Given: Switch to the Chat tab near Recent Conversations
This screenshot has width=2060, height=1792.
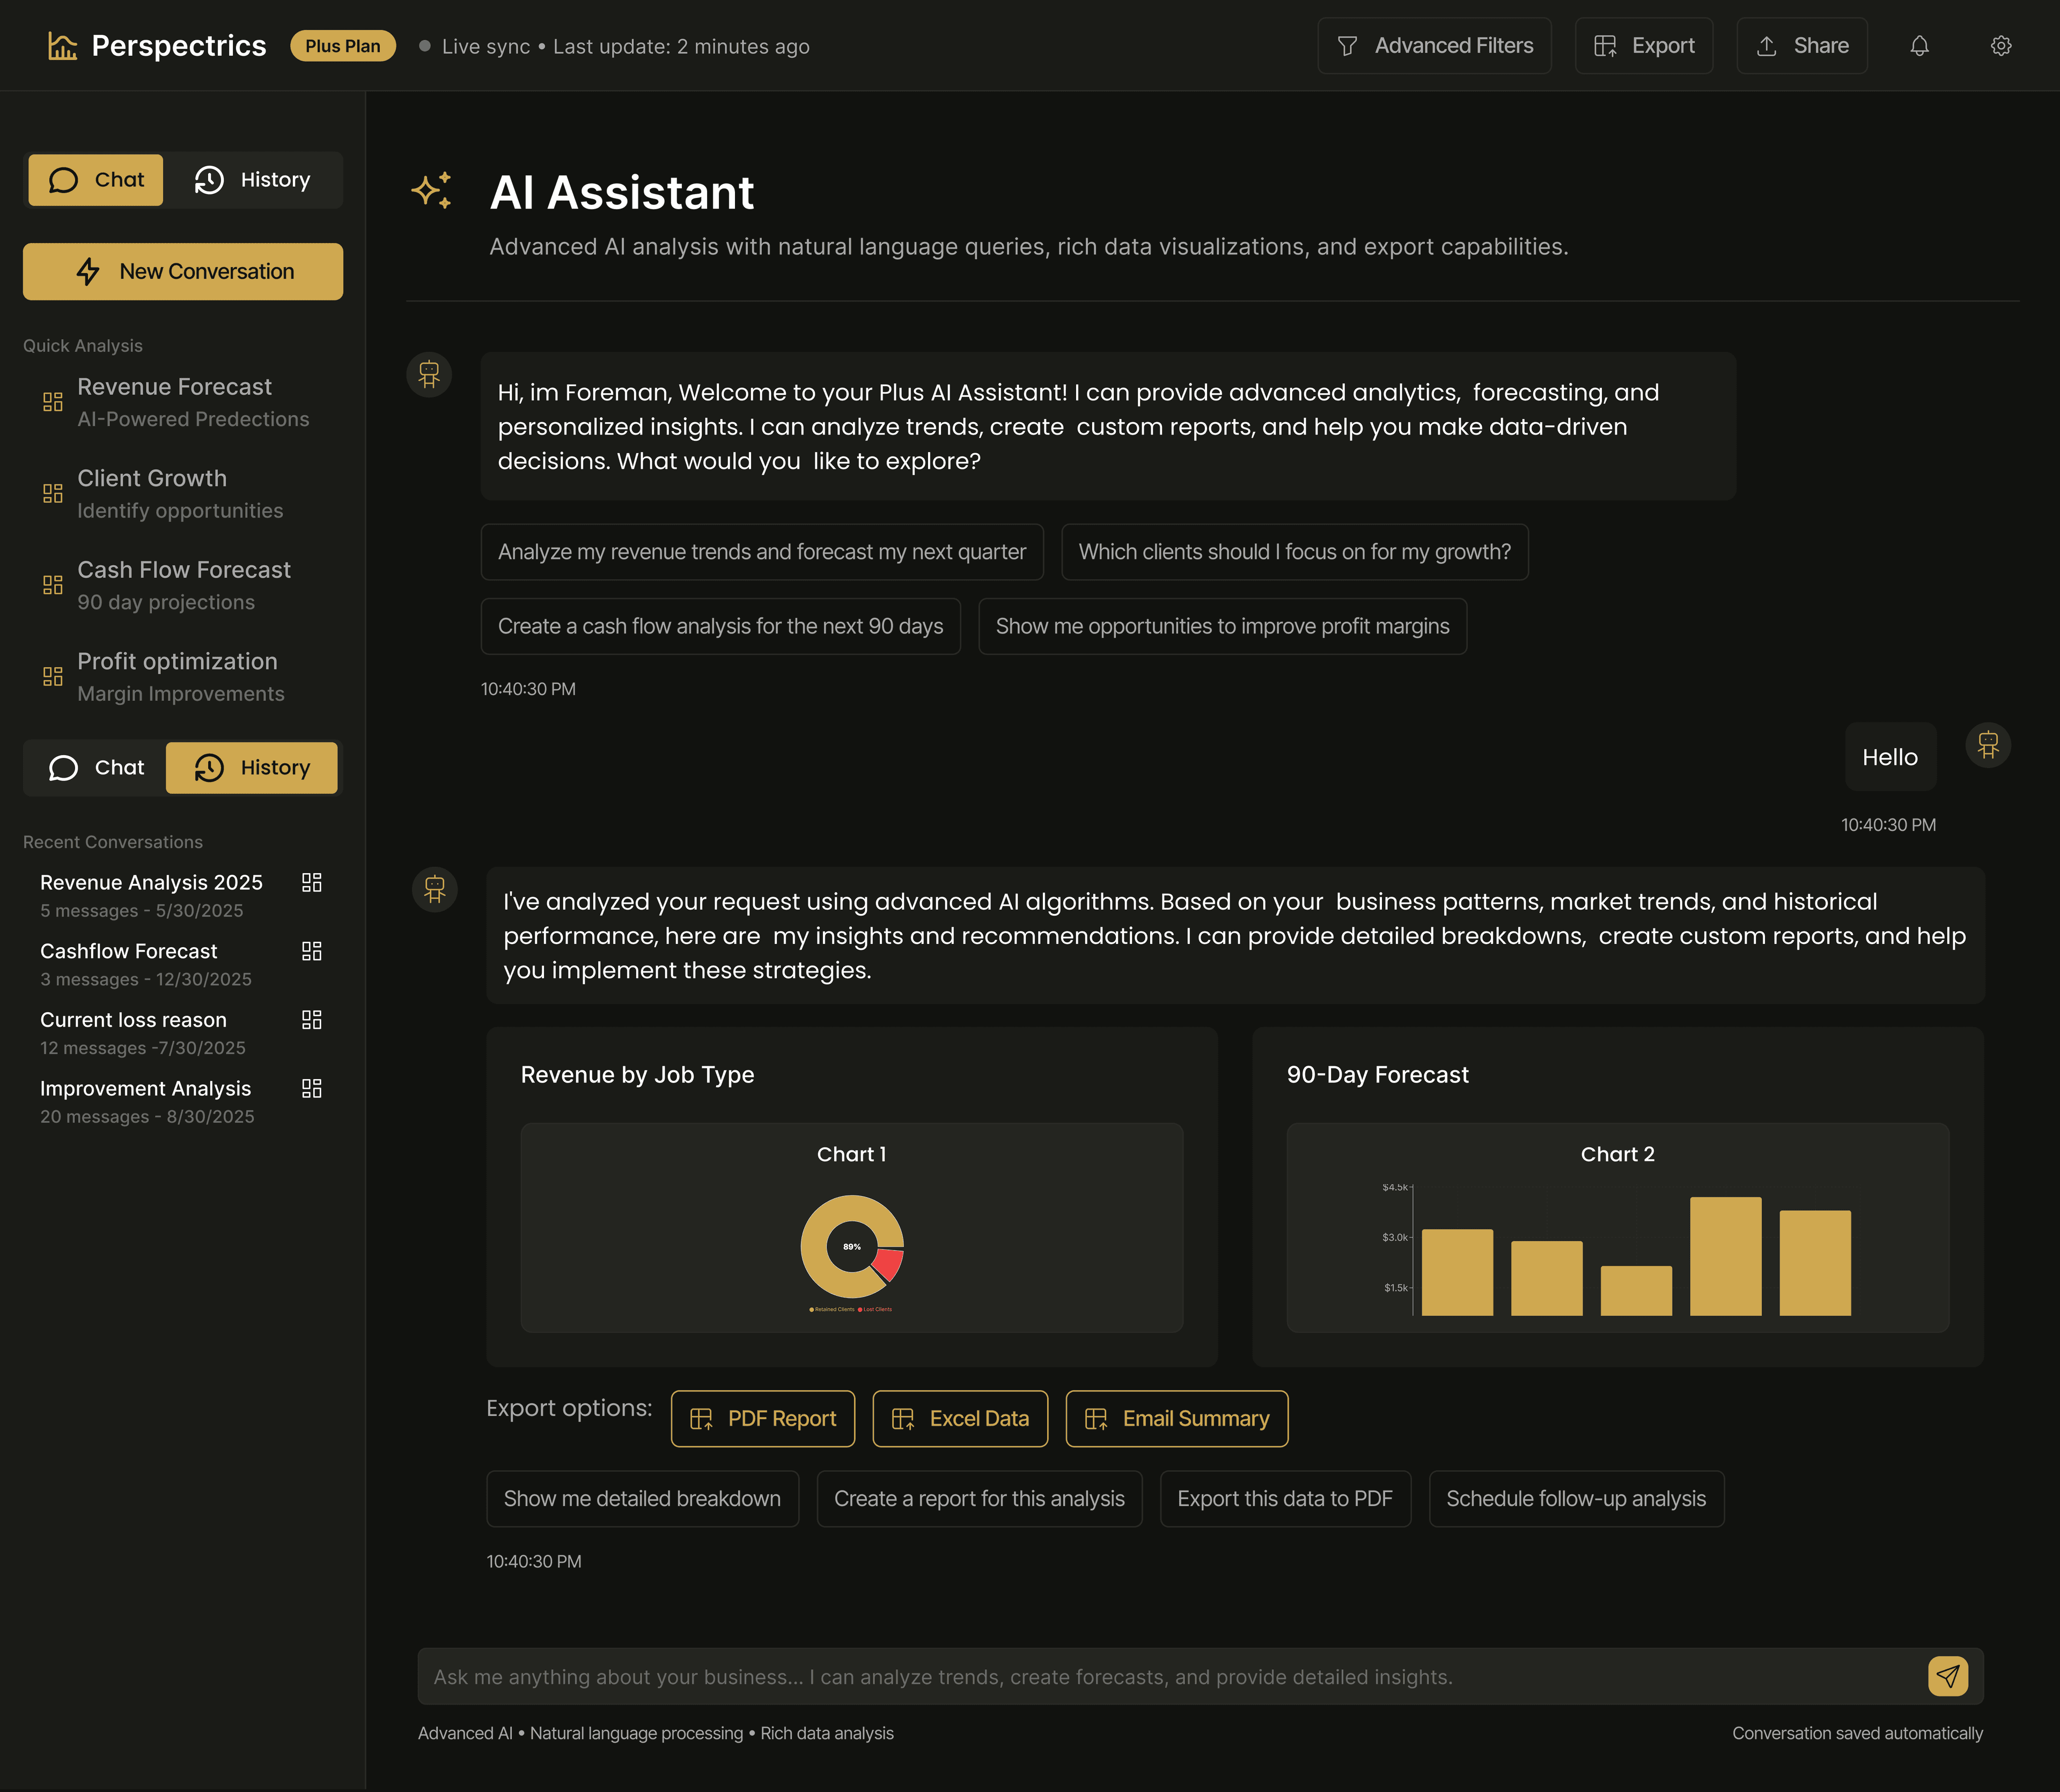Looking at the screenshot, I should point(96,767).
